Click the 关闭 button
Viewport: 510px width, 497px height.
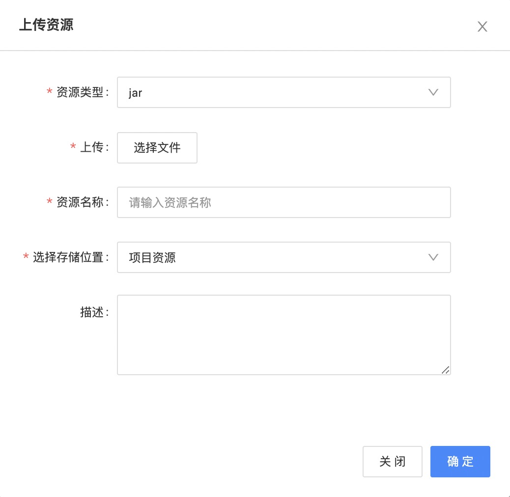pyautogui.click(x=392, y=461)
